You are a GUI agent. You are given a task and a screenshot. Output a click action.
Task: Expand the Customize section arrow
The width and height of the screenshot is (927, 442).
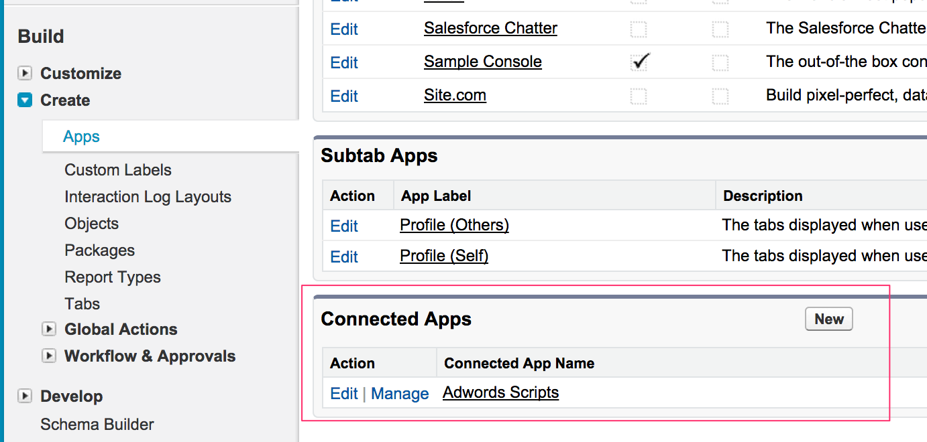[25, 74]
